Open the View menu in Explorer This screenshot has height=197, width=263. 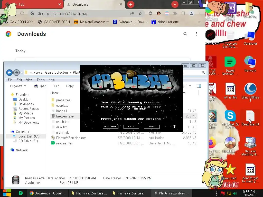click(29, 80)
